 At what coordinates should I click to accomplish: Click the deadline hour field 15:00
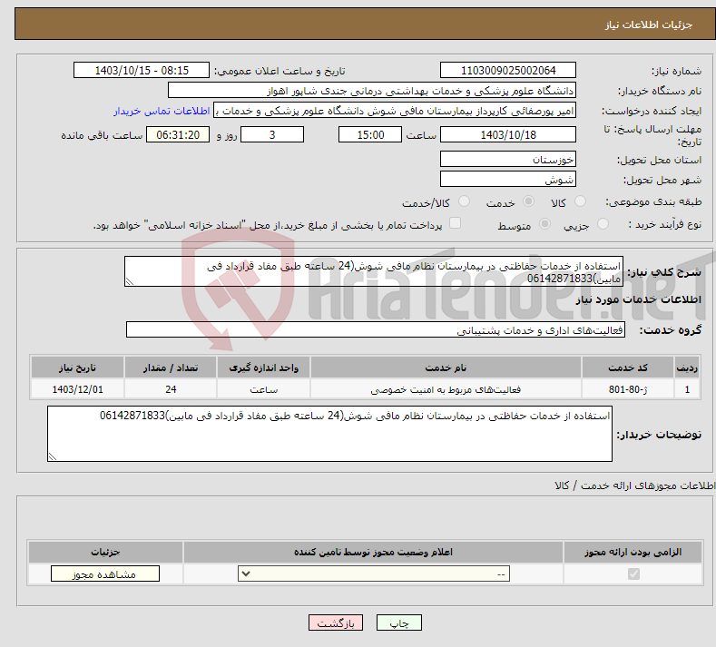point(370,134)
